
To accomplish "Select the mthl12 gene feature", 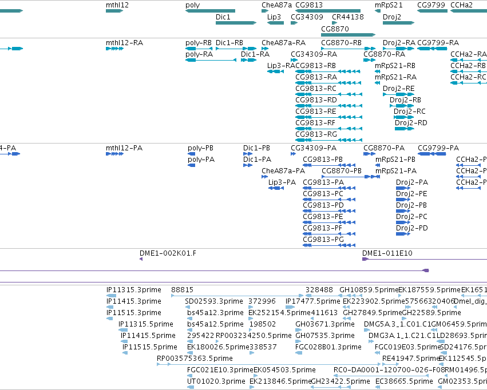I will pyautogui.click(x=114, y=11).
